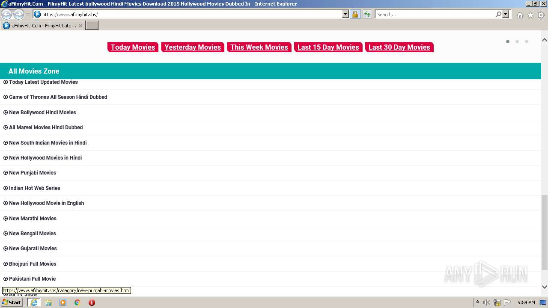Go back with the browser Back arrow
548x308 pixels.
point(7,14)
